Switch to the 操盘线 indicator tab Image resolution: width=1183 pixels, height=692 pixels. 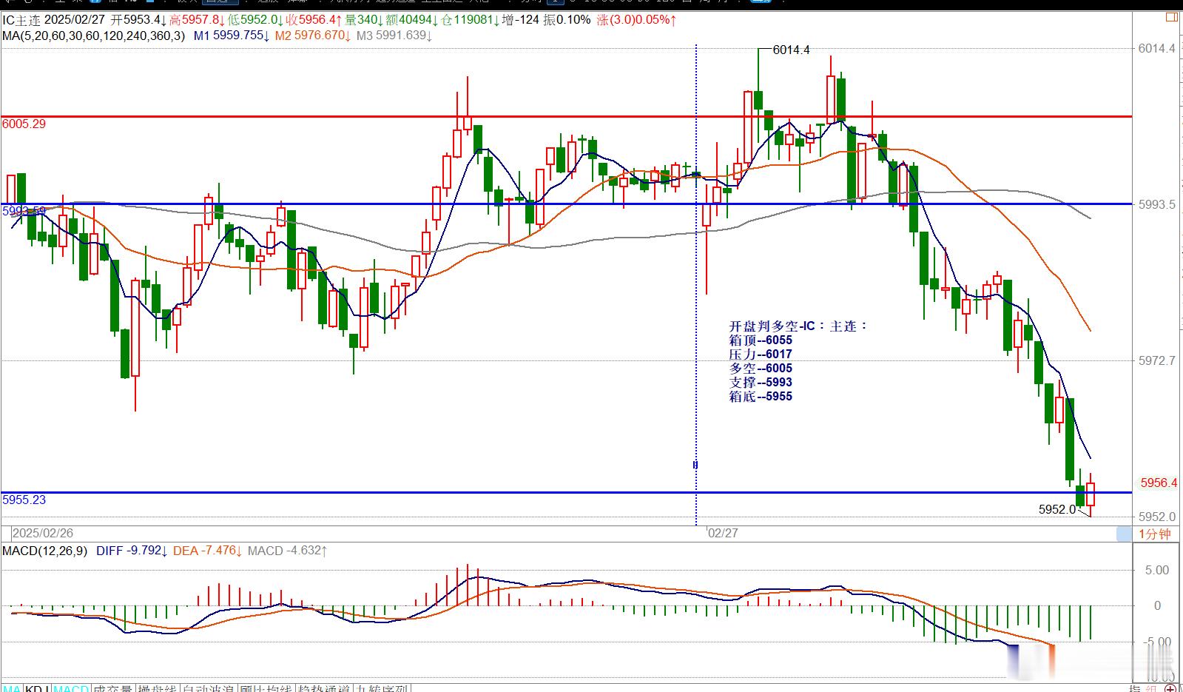tap(157, 689)
